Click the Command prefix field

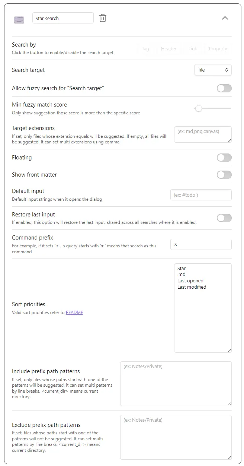tap(201, 244)
